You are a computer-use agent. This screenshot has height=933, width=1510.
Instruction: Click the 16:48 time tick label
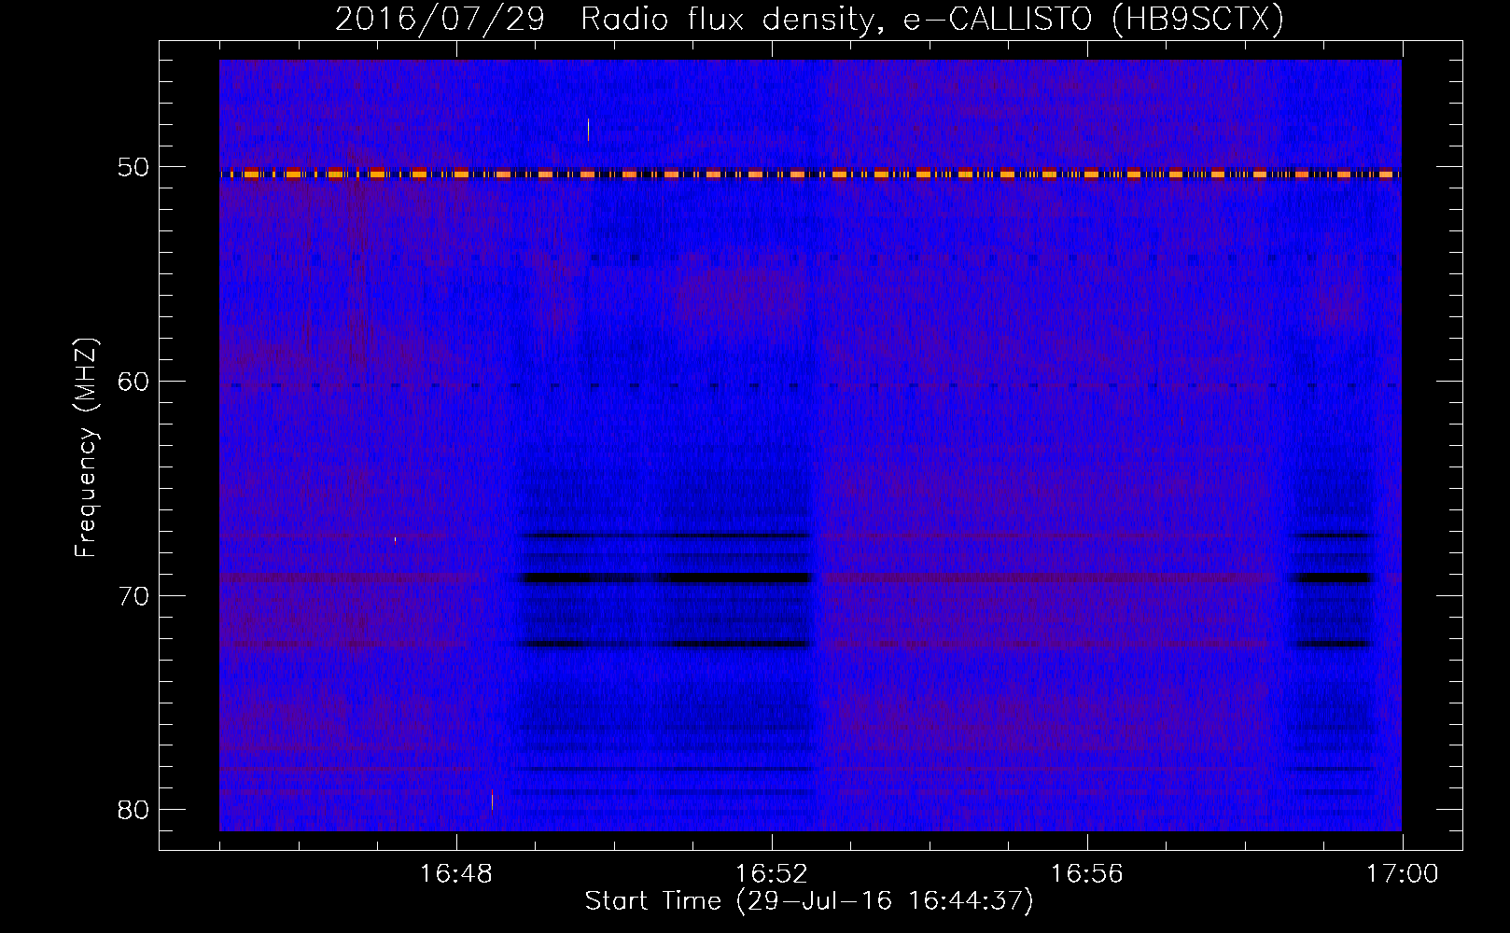(455, 874)
